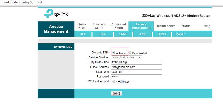Click the My Host Name field

[x=137, y=62]
